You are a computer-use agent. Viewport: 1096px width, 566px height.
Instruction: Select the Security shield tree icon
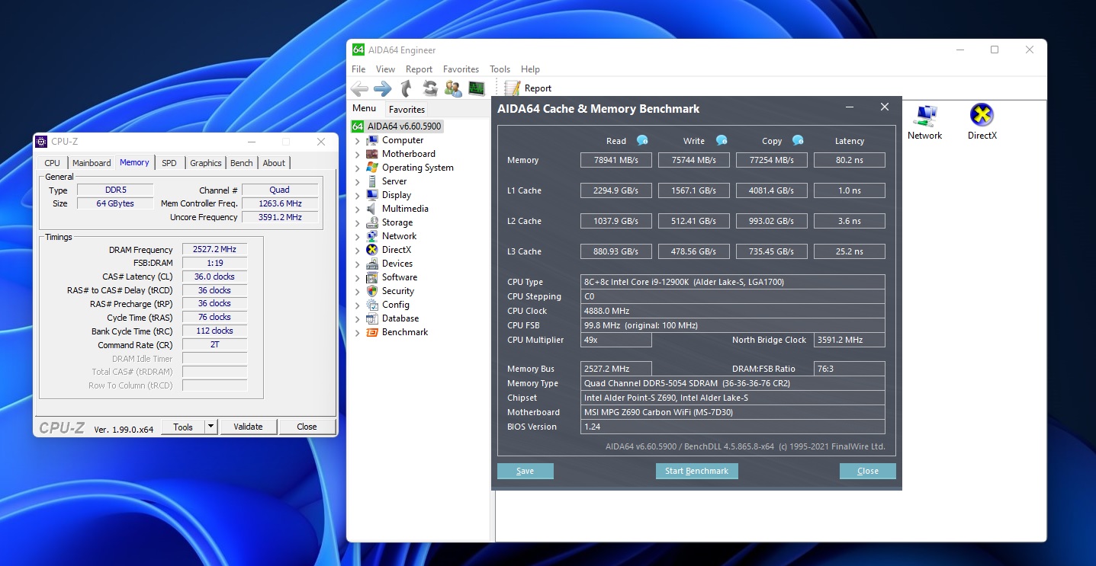pyautogui.click(x=372, y=291)
